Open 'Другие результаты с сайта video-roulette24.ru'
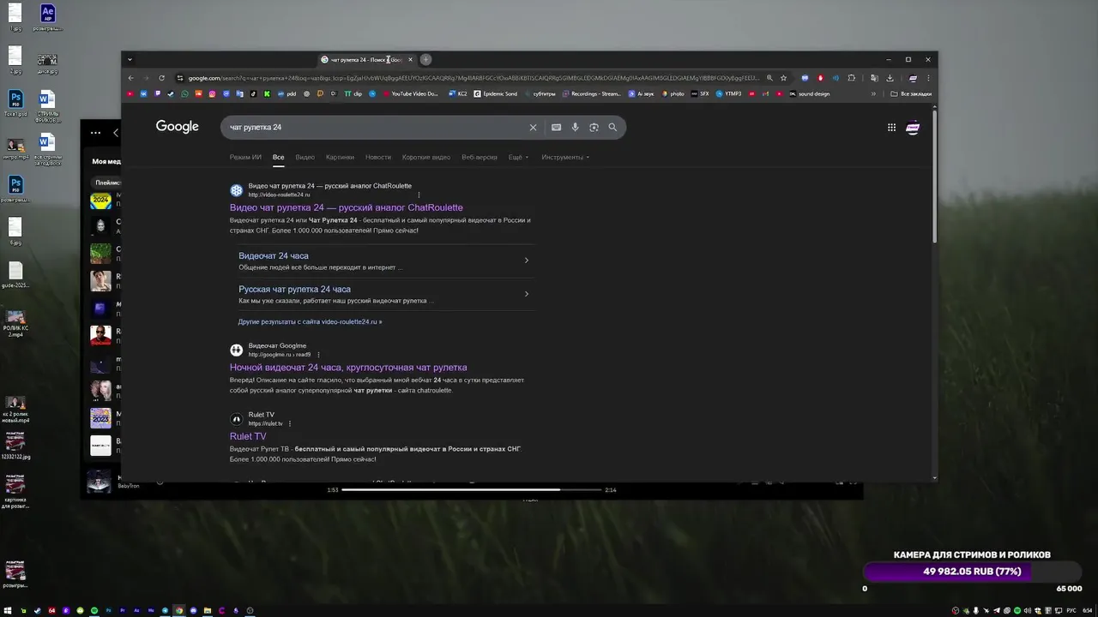 310,321
